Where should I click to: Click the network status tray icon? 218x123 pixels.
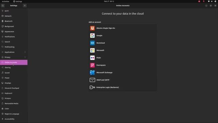209,1
